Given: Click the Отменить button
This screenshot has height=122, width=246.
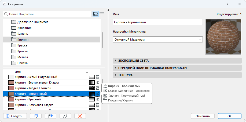Looking at the screenshot, I should 203,116.
